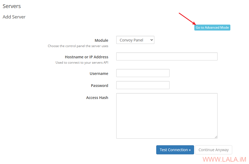Click the Hostname or IP Address label
Image resolution: width=249 pixels, height=164 pixels.
coord(86,57)
